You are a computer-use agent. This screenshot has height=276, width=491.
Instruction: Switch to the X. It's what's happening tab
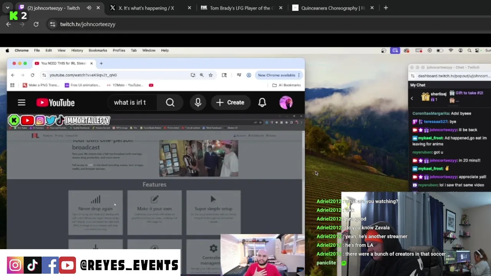(146, 8)
